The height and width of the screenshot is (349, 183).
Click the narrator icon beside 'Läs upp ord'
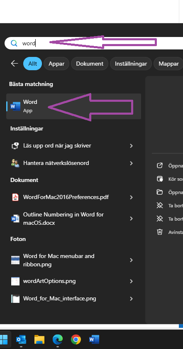[x=15, y=146]
